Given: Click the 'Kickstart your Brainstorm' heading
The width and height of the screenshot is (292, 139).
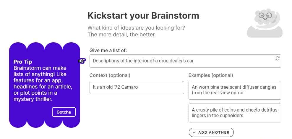Looking at the screenshot, I should pos(143,15).
